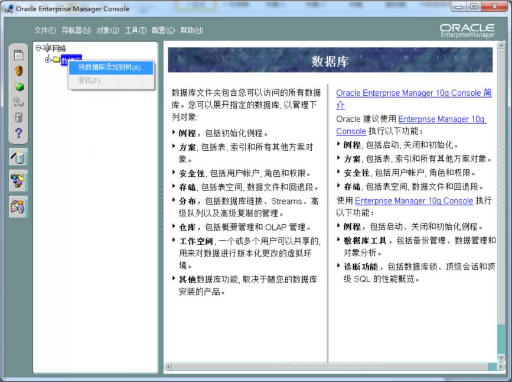This screenshot has width=512, height=382.
Task: Open the 帮助(H) menu
Action: [x=192, y=30]
